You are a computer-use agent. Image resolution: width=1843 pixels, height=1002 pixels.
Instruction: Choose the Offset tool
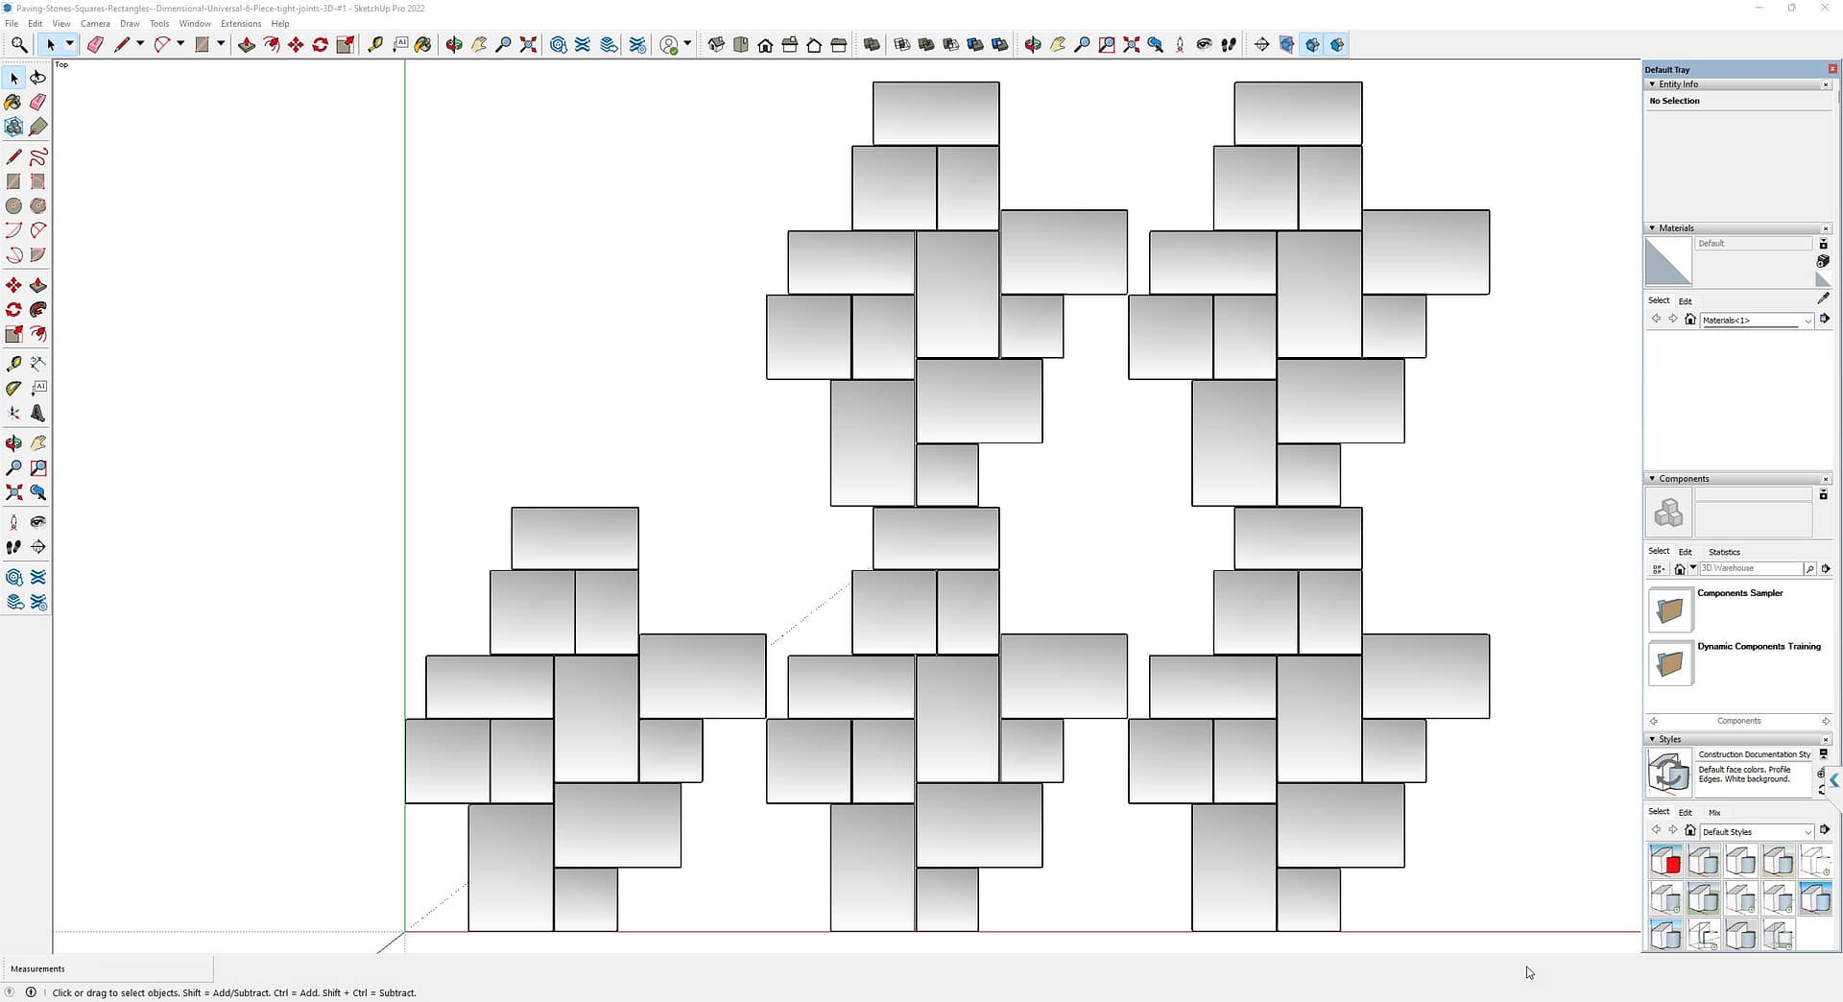point(38,335)
